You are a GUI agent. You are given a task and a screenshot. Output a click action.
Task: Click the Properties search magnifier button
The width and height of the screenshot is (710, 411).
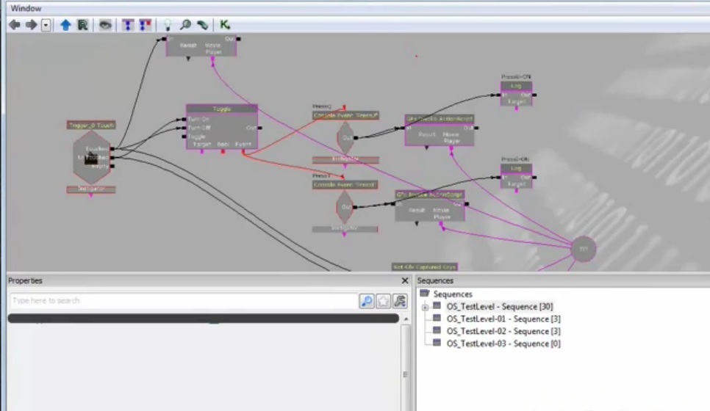(x=367, y=301)
